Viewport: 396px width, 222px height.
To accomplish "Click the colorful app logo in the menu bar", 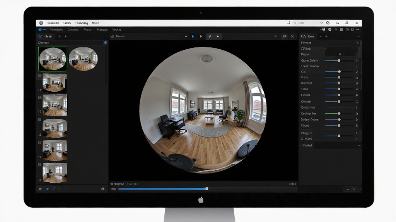I will pos(41,23).
